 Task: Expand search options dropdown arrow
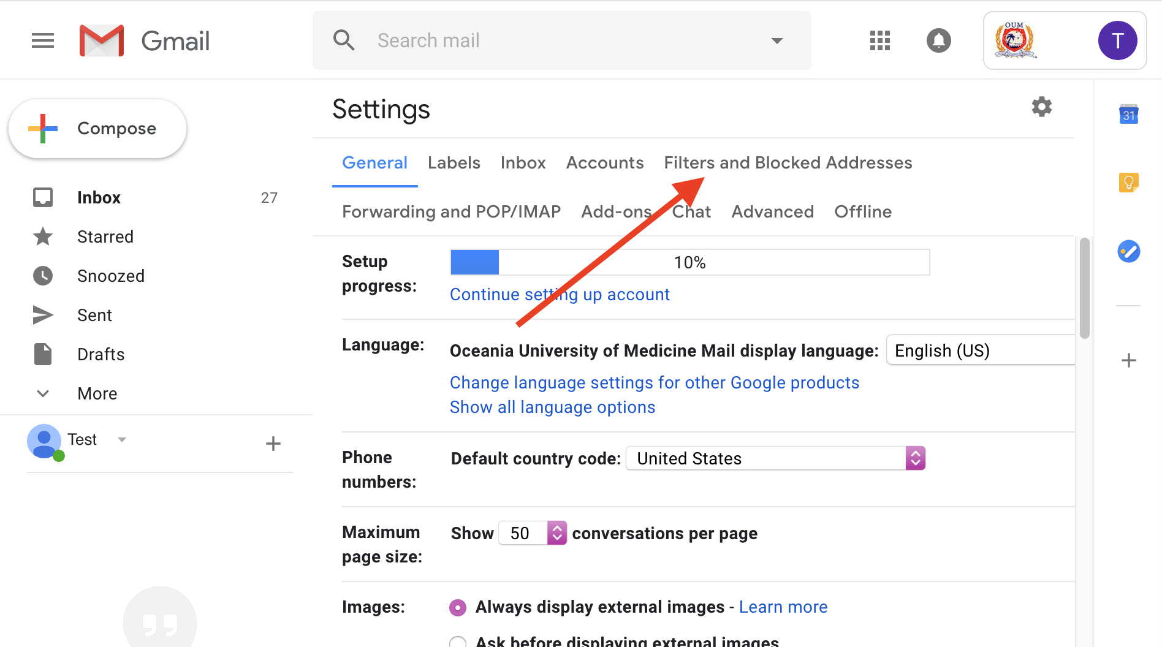777,40
